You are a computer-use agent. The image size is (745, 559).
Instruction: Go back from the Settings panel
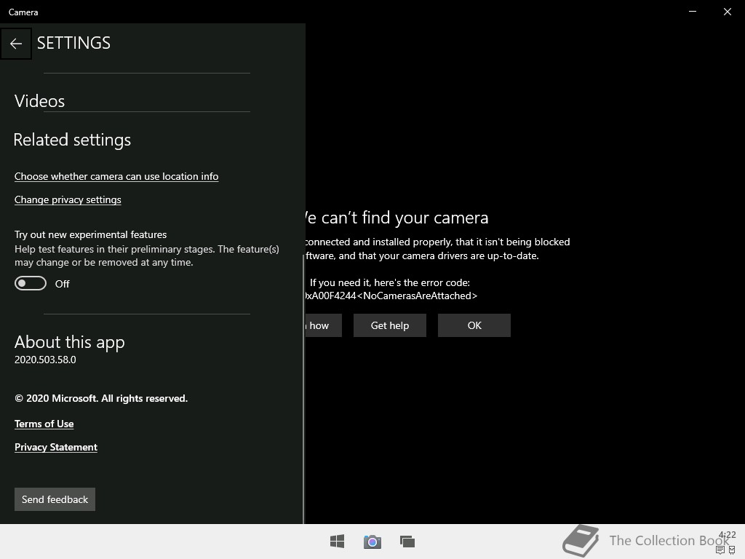pyautogui.click(x=16, y=44)
